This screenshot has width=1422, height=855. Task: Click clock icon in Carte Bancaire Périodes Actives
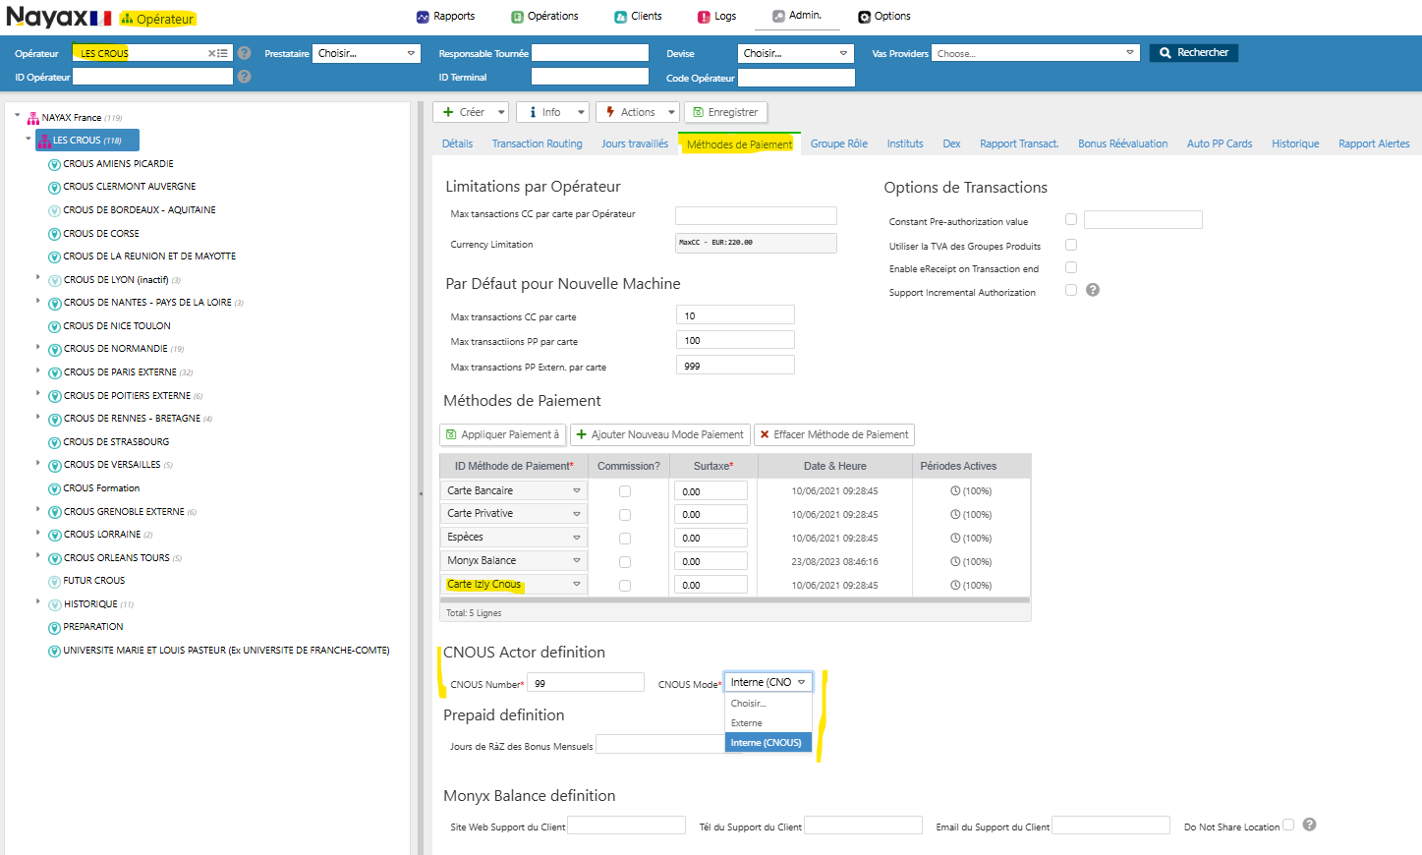[955, 490]
